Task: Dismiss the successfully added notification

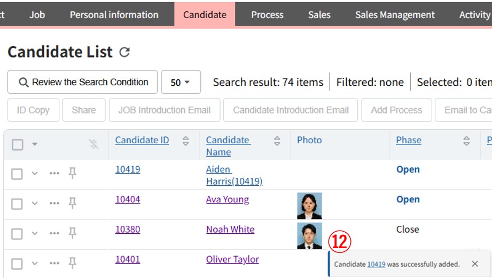Action: pyautogui.click(x=474, y=264)
